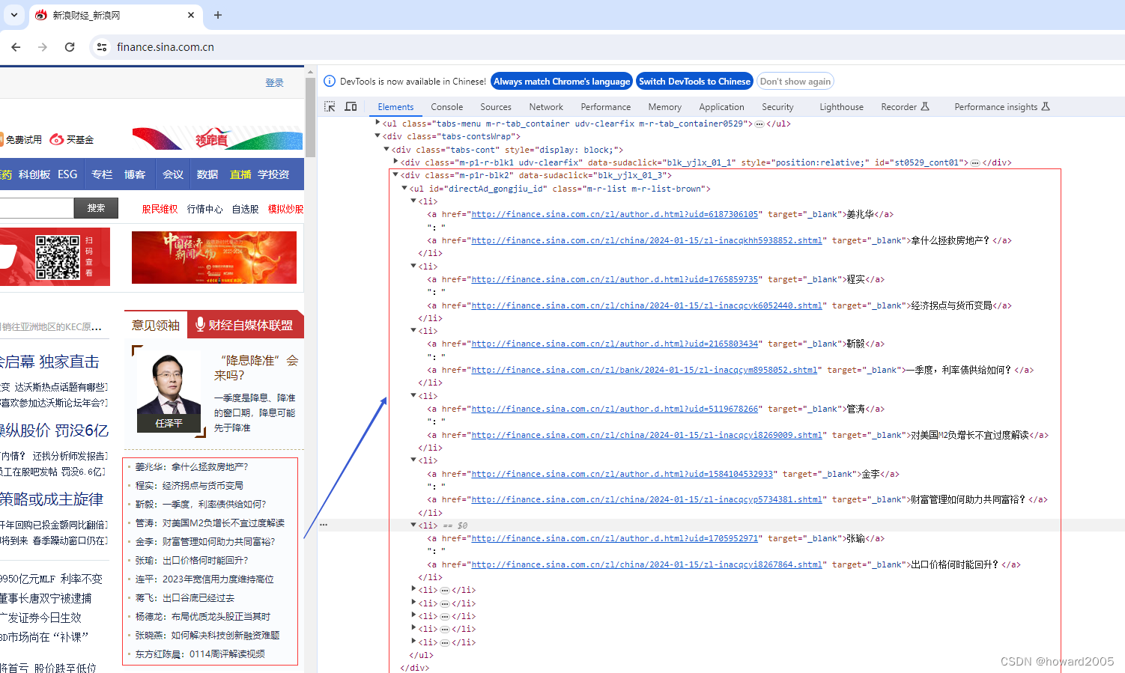Open the Network tab

pos(546,107)
